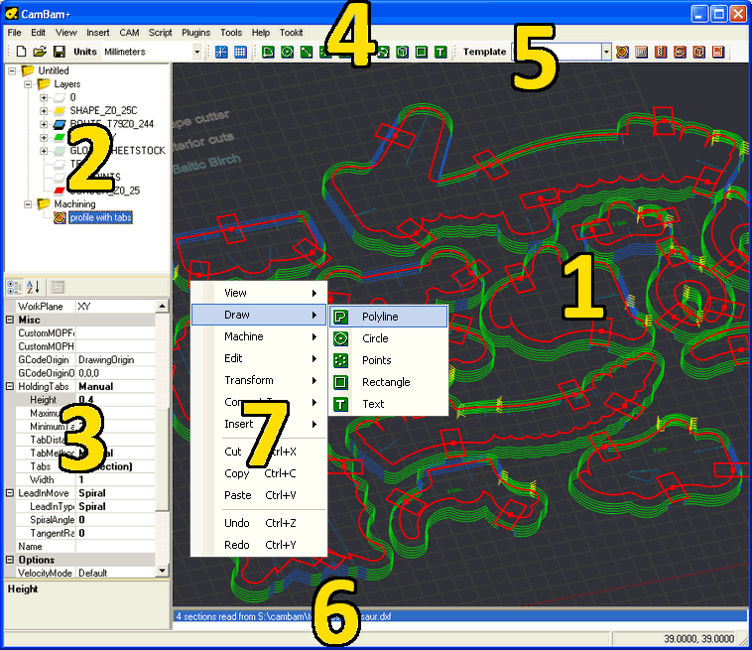Collapse the HoldingTabs property group

[x=10, y=386]
